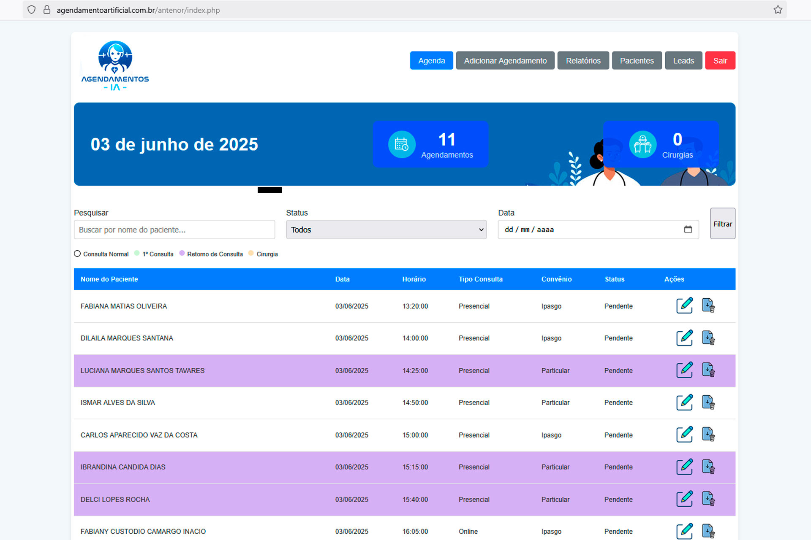Select patient name IBRANDINA CANDIDA DIAS
Screen dimensions: 811x540
pyautogui.click(x=123, y=467)
